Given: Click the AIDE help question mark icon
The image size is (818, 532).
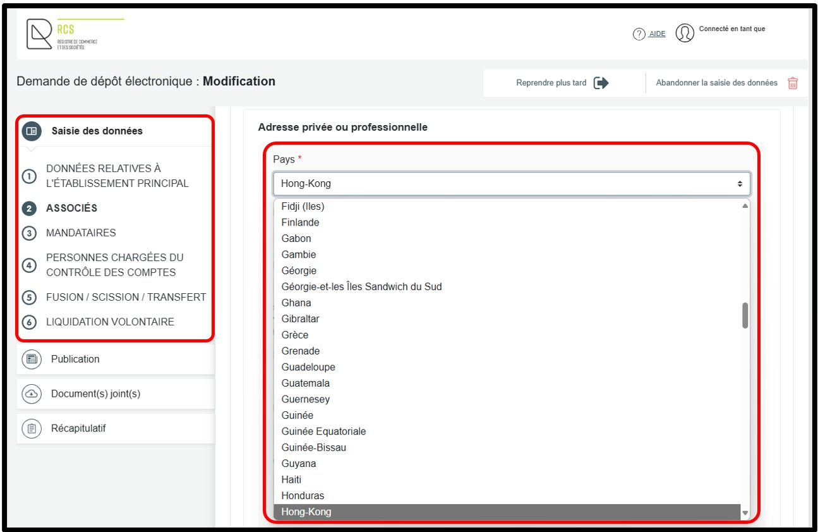Looking at the screenshot, I should click(x=639, y=34).
